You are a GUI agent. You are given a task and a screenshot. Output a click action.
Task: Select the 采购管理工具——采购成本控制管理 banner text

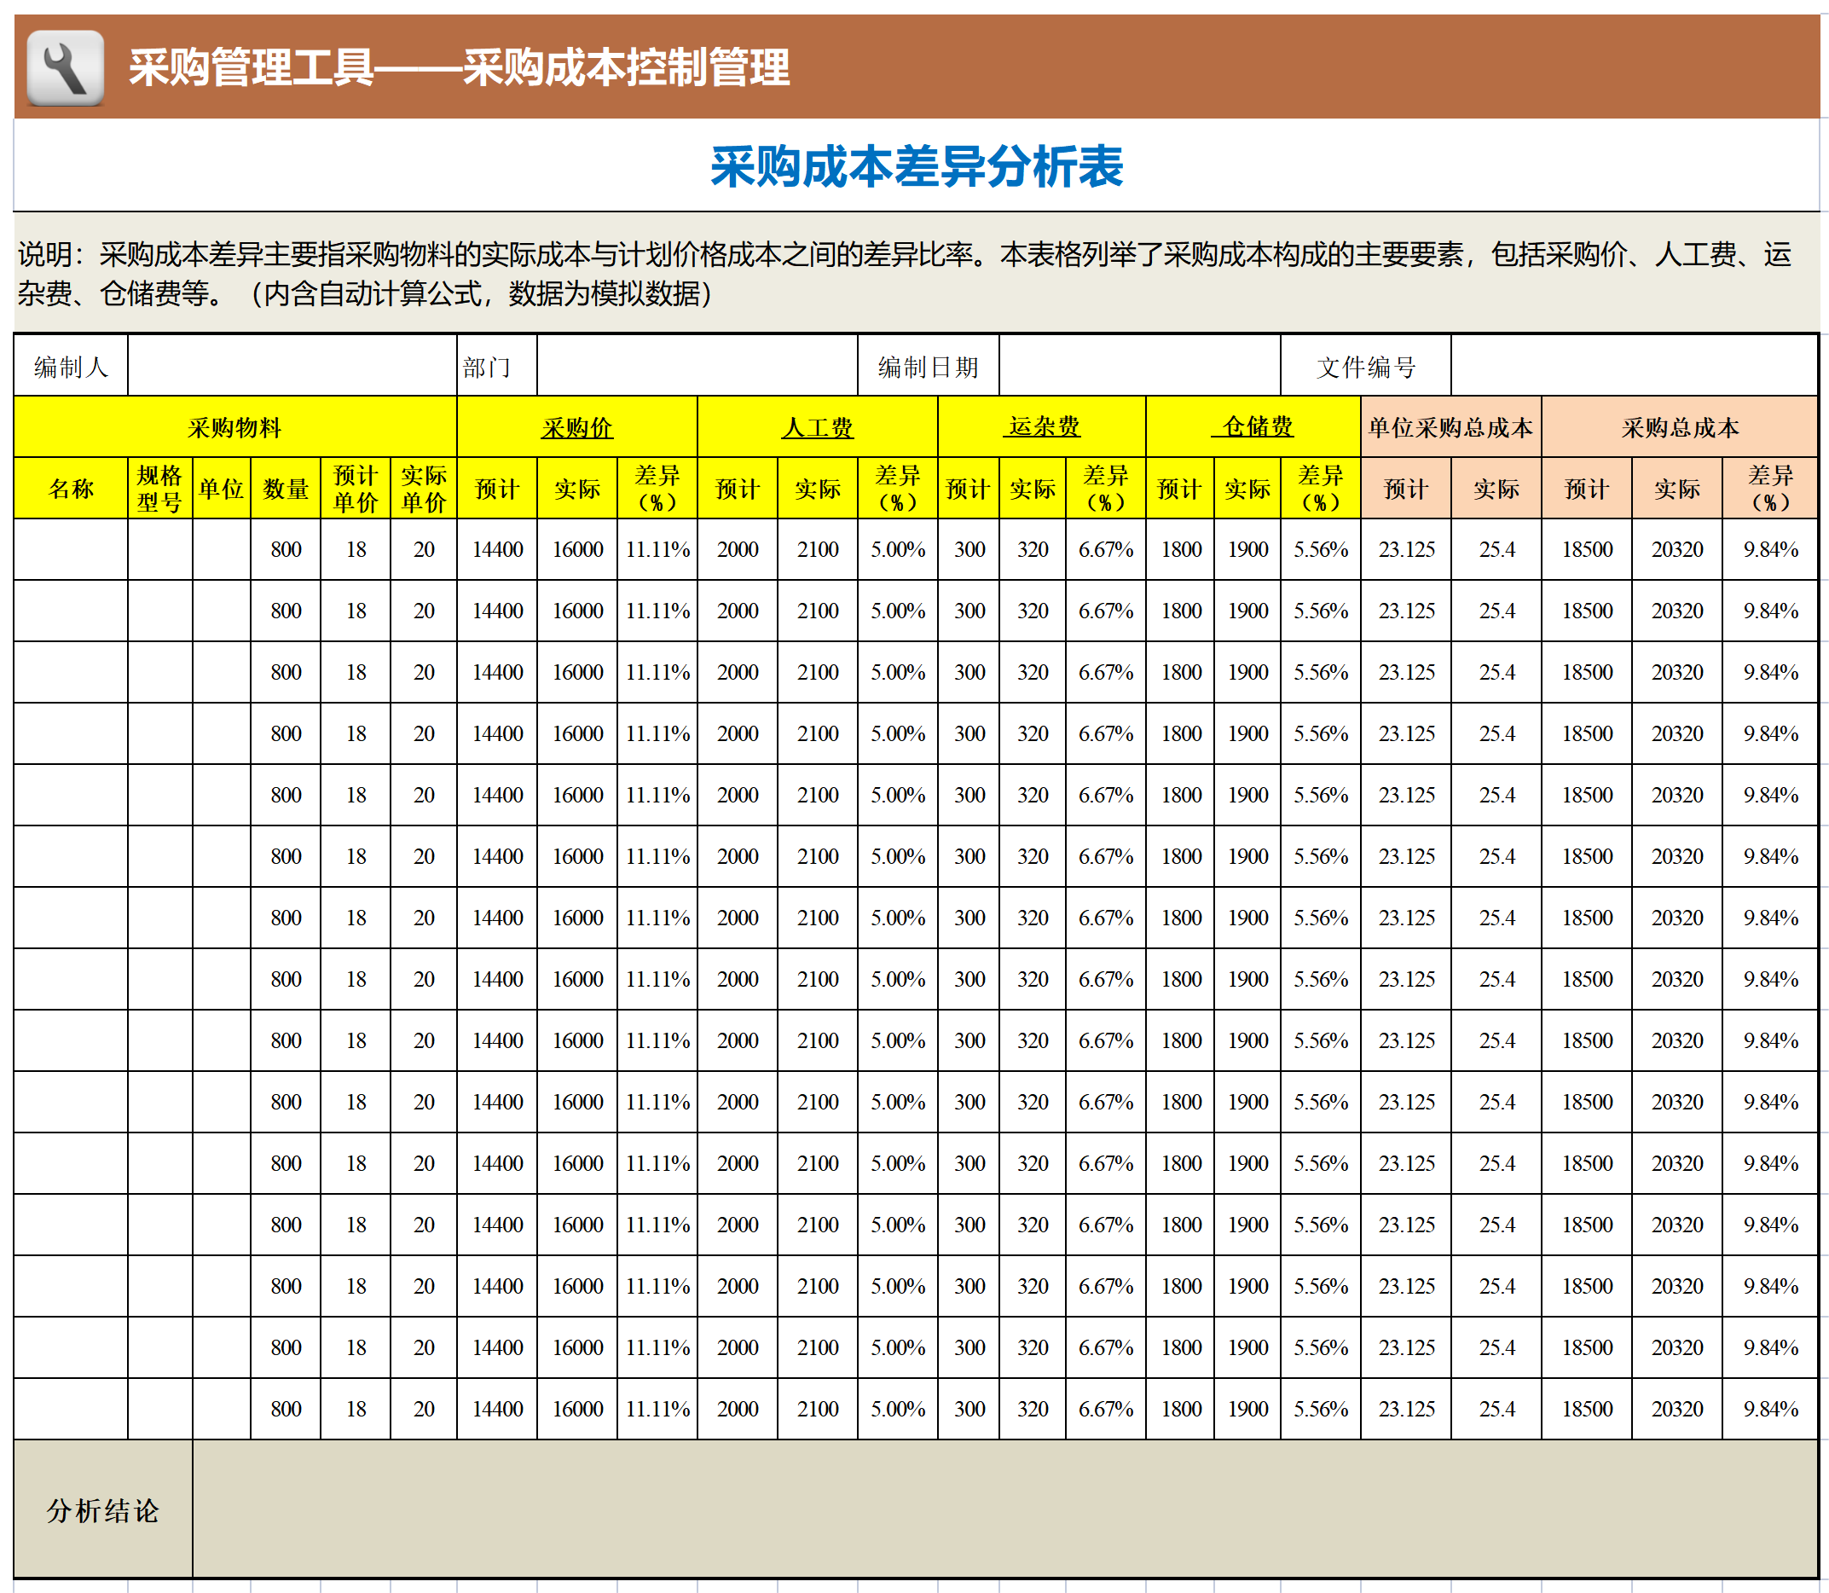coord(459,67)
